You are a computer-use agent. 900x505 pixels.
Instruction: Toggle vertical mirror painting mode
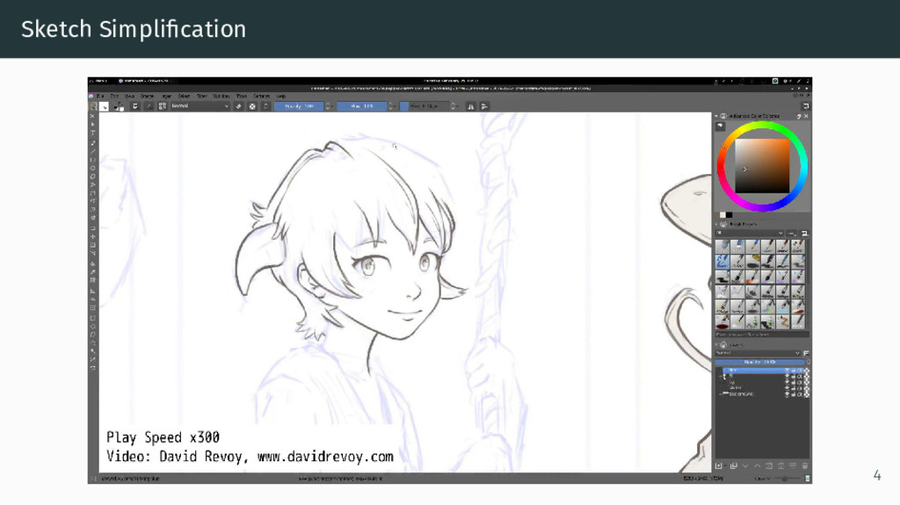pyautogui.click(x=484, y=106)
